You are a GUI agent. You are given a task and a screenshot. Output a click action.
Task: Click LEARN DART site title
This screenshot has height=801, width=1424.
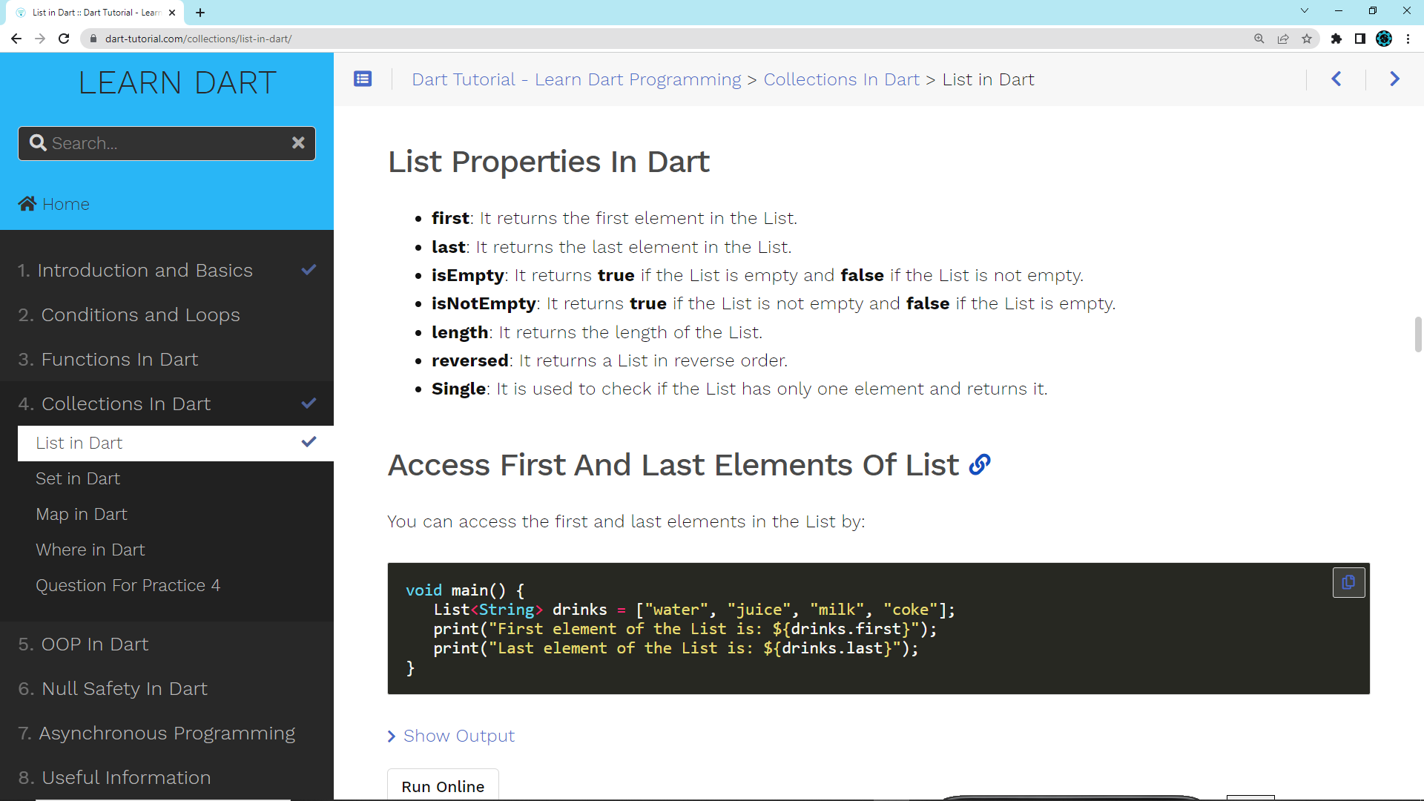pos(177,82)
